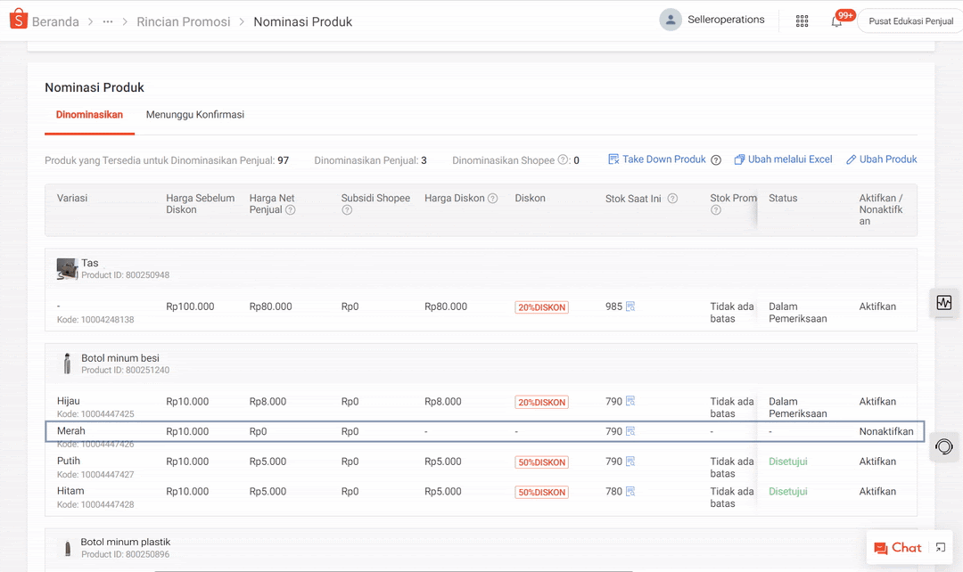Open the notifications bell
The width and height of the screenshot is (963, 572).
pos(836,21)
